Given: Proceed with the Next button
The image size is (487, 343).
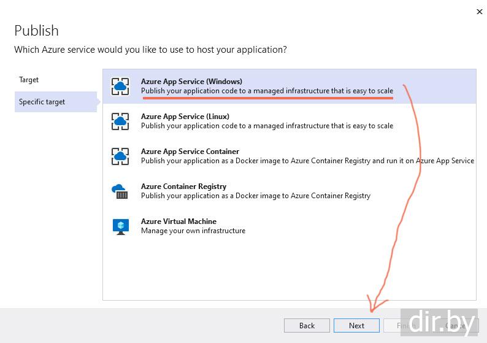Looking at the screenshot, I should pyautogui.click(x=356, y=326).
